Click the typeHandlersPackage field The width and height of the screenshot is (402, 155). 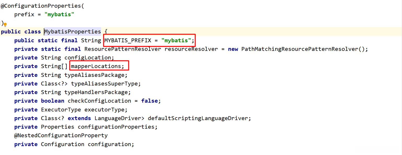tap(96, 92)
